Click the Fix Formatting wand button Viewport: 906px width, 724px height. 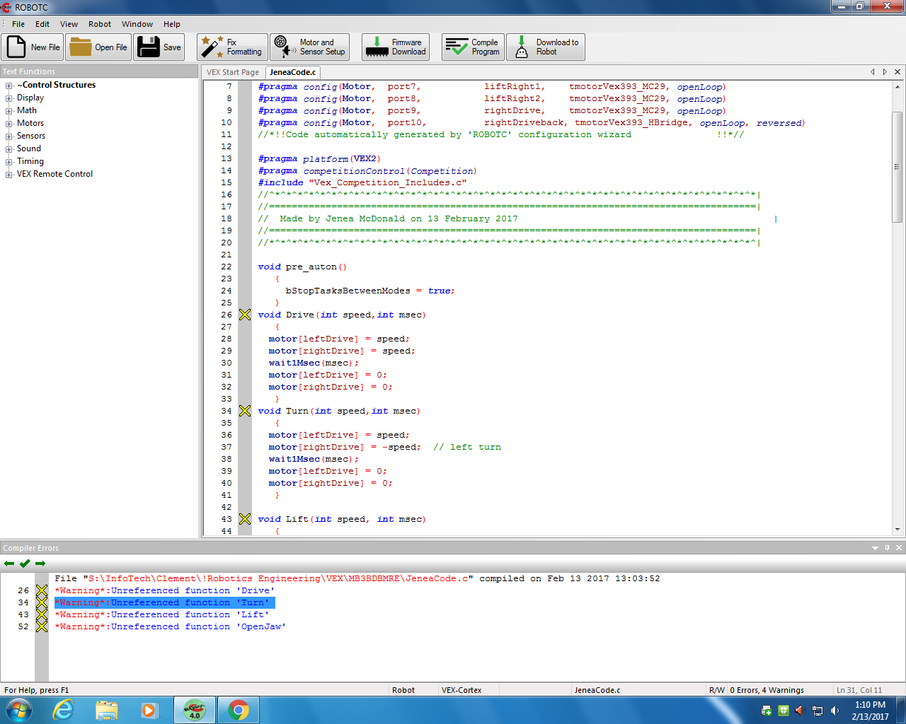pyautogui.click(x=232, y=47)
